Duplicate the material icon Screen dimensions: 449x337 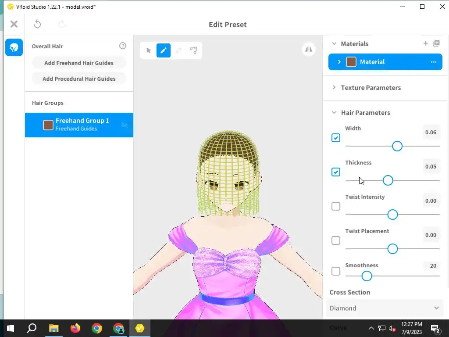coord(436,43)
